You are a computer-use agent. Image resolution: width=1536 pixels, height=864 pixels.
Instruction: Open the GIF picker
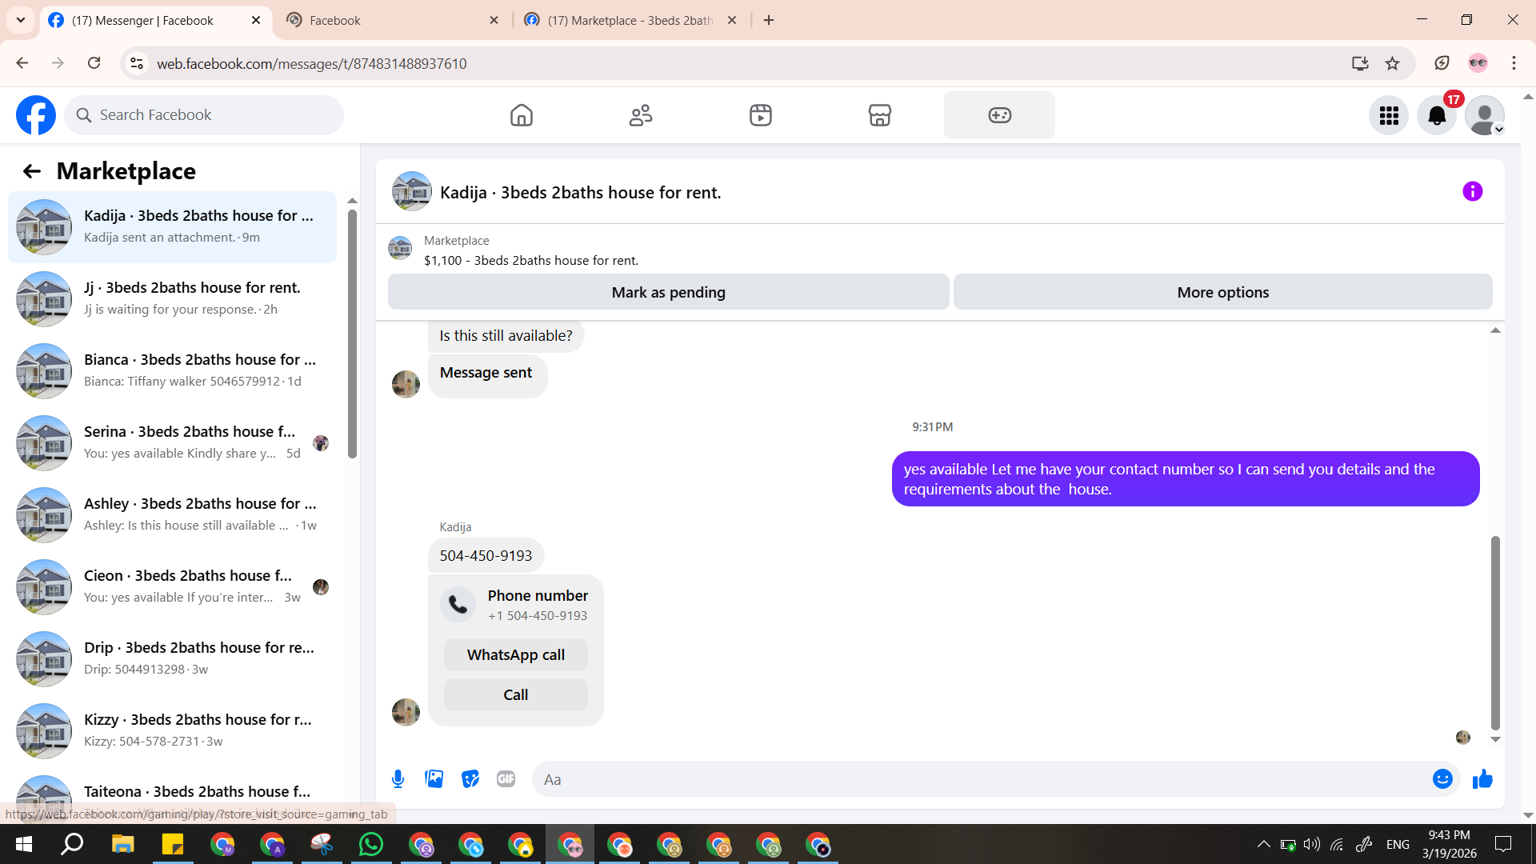click(x=506, y=779)
